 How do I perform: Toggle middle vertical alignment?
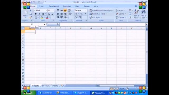(62, 10)
